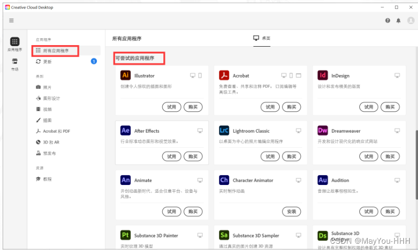This screenshot has width=418, height=250.
Task: Click the Lightroom Classic app icon
Action: (224, 131)
